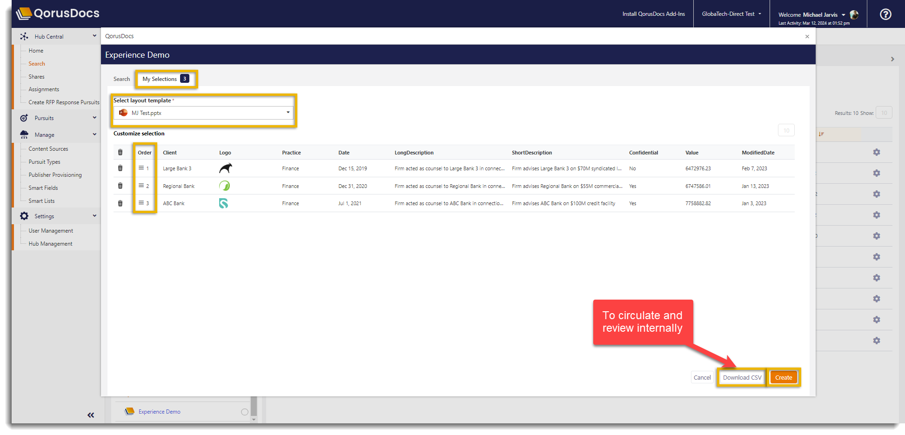905x435 pixels.
Task: Collapse the sidebar with double-chevron icon
Action: tap(91, 415)
